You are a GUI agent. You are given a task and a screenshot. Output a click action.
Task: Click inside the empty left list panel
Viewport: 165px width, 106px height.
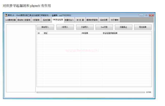[21, 61]
